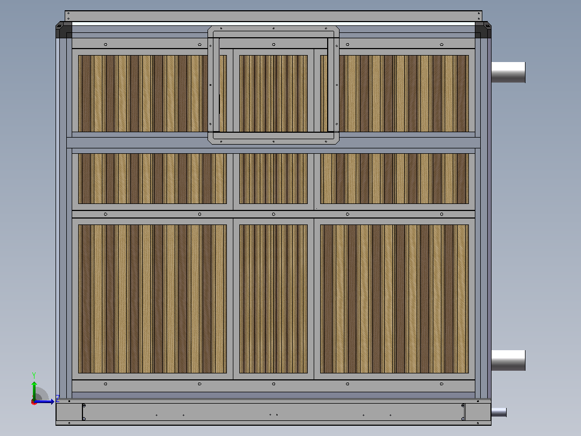581x436 pixels.
Task: Select the top-left black corner bracket
Action: pyautogui.click(x=64, y=30)
